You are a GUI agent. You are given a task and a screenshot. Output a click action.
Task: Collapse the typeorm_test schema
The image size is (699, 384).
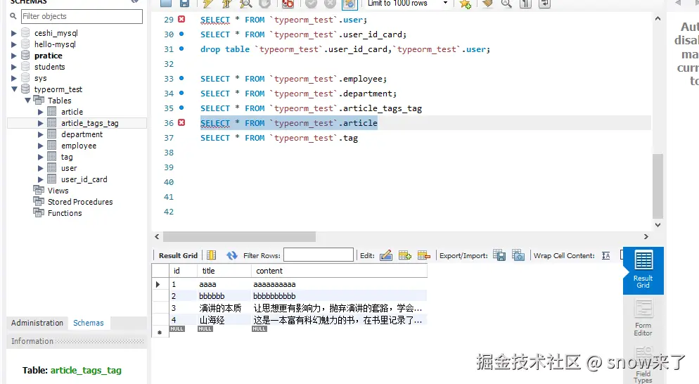pos(14,89)
